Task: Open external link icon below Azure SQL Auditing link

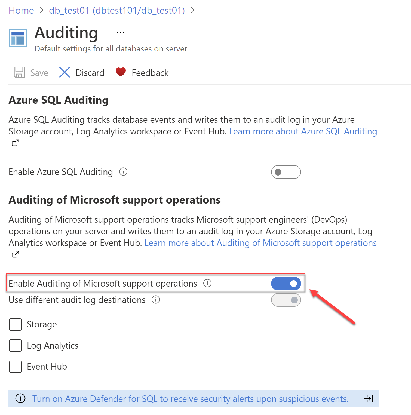Action: [16, 143]
